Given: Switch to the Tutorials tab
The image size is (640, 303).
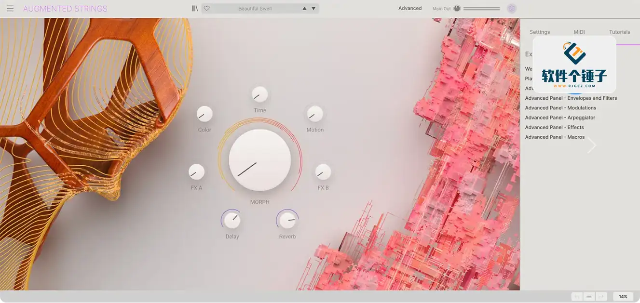Looking at the screenshot, I should (619, 32).
